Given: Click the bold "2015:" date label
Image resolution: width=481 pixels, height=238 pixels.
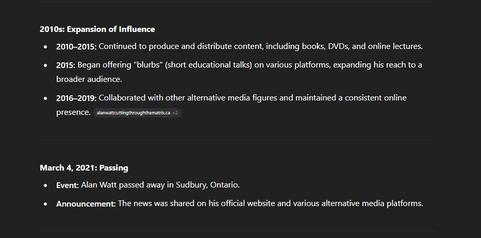Looking at the screenshot, I should click(65, 65).
